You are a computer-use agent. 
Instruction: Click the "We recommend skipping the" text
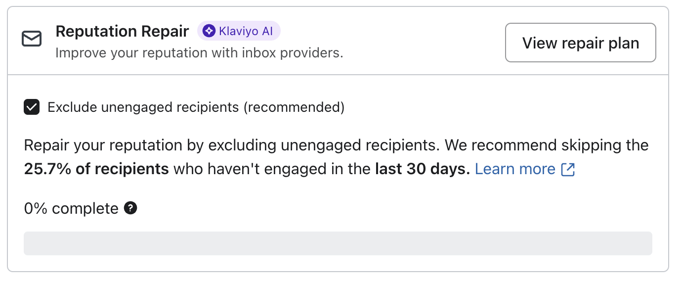coord(546,145)
